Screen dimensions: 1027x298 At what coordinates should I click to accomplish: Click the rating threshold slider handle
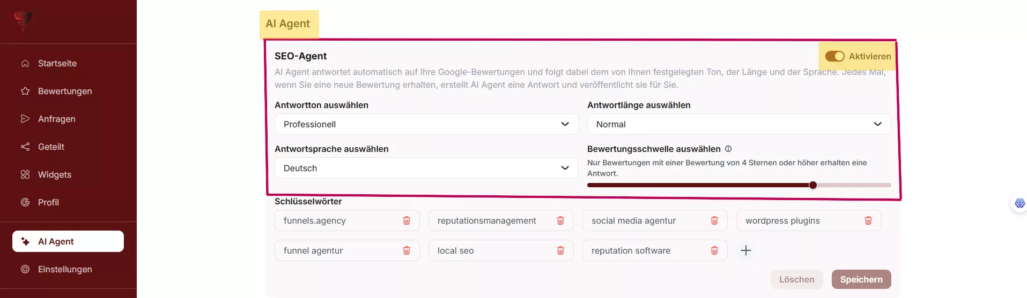813,185
